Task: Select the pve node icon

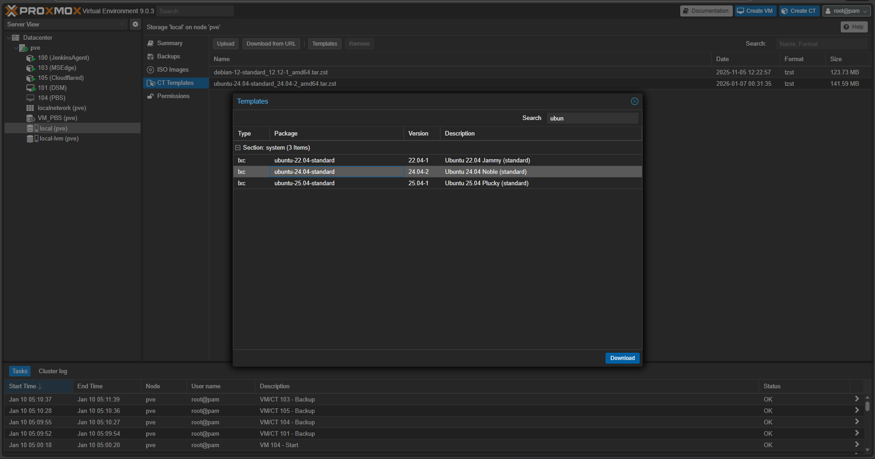Action: (23, 48)
